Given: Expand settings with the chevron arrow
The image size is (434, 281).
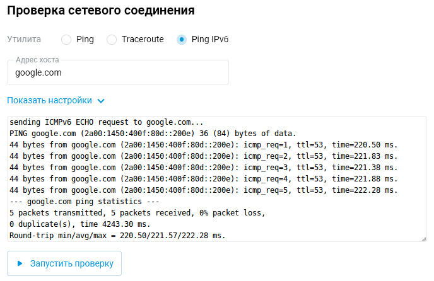Looking at the screenshot, I should 101,101.
